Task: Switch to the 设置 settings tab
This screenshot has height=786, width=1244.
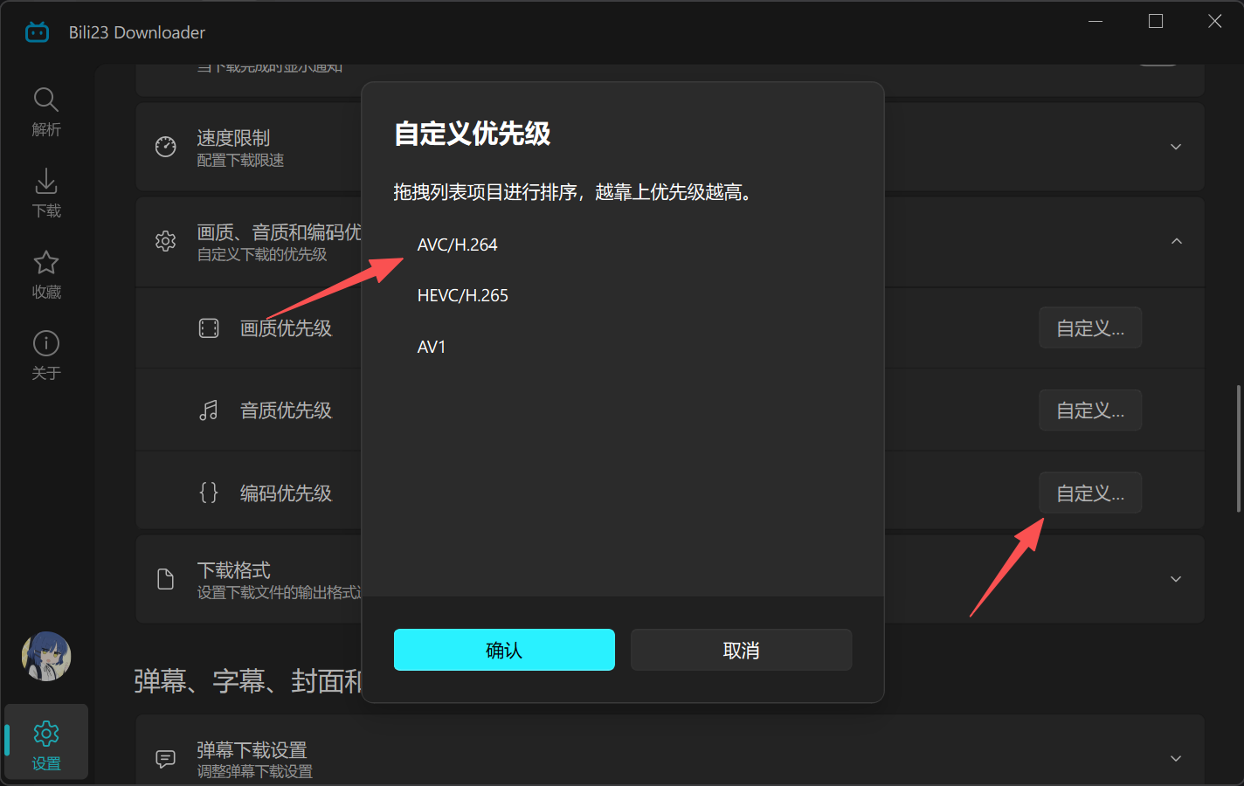Action: click(x=45, y=741)
